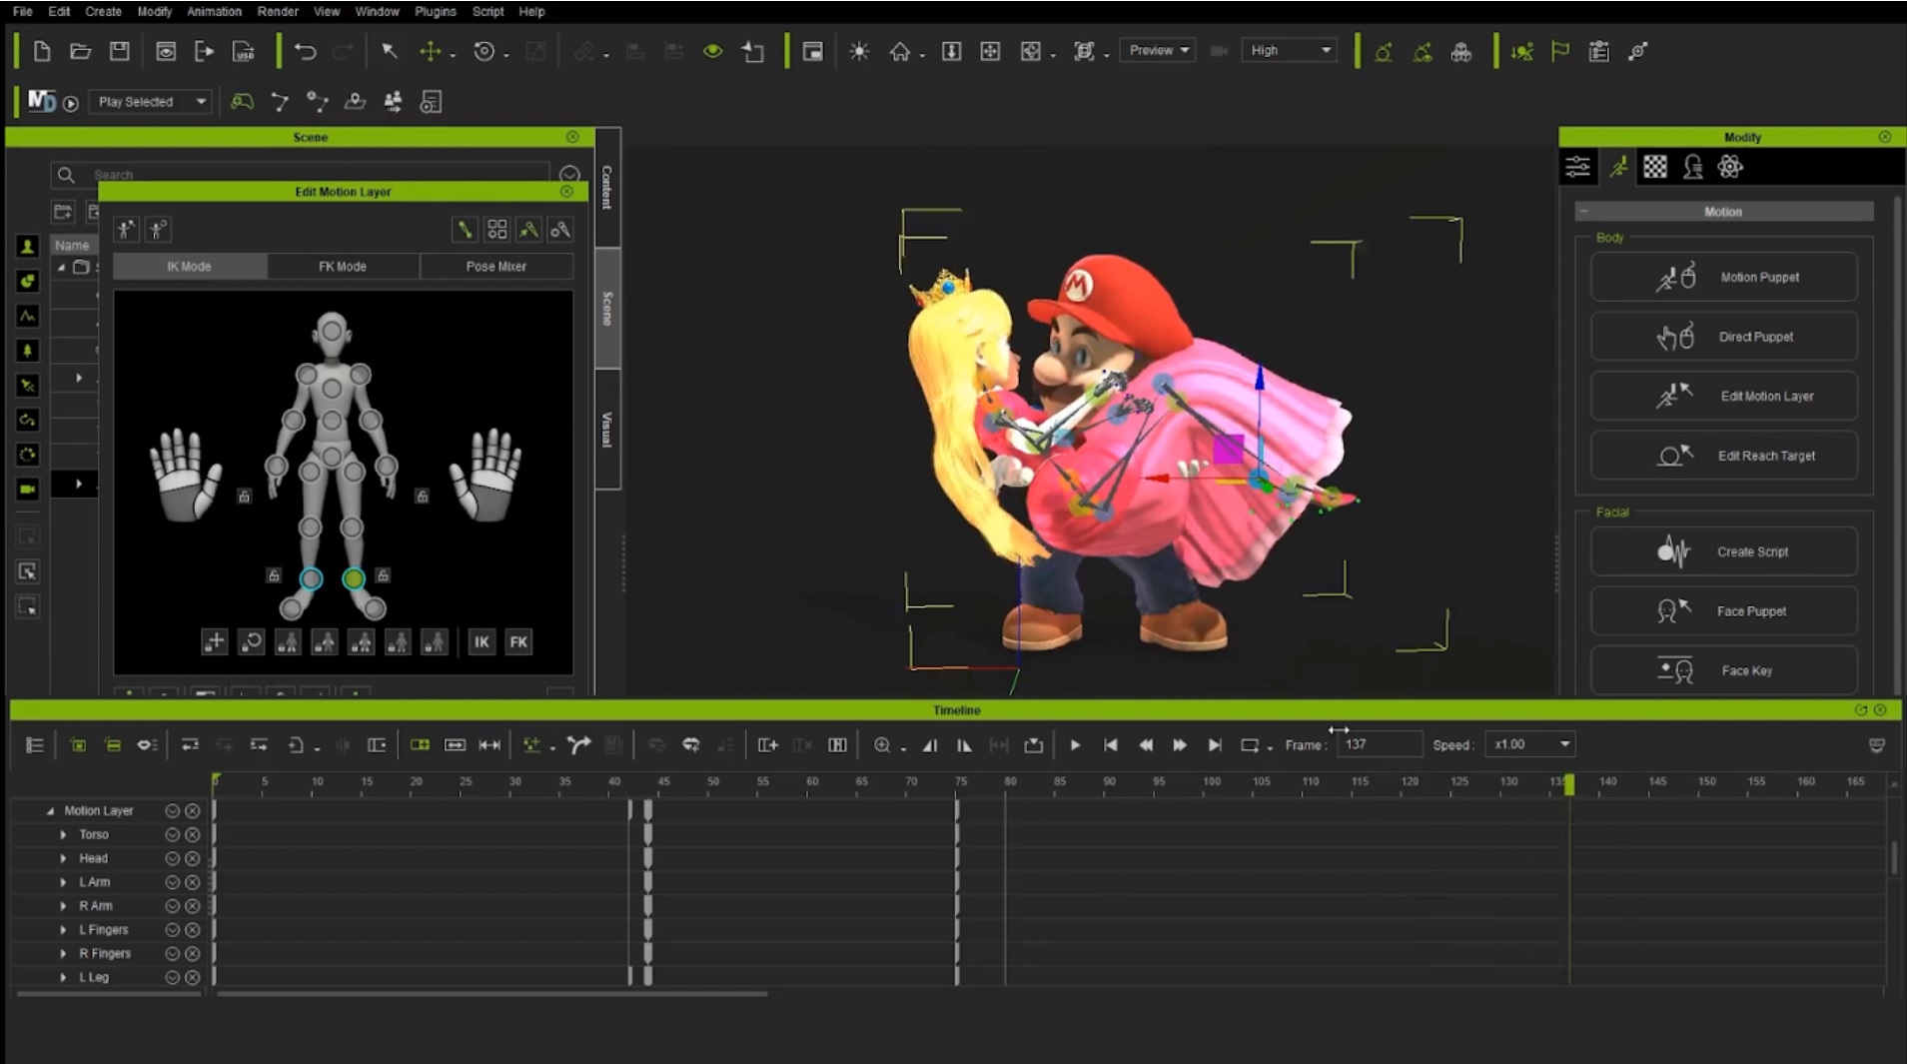Image resolution: width=1907 pixels, height=1064 pixels.
Task: Click the New Project icon
Action: (x=42, y=51)
